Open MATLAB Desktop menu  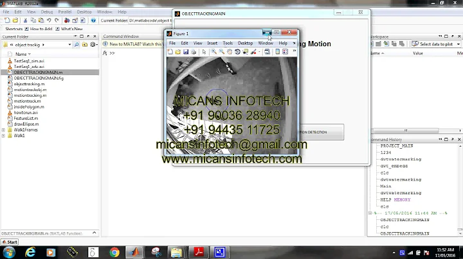pos(84,12)
